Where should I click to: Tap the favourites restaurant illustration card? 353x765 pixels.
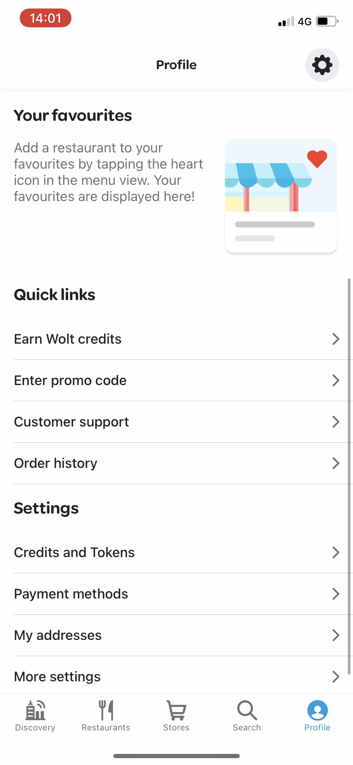point(281,196)
